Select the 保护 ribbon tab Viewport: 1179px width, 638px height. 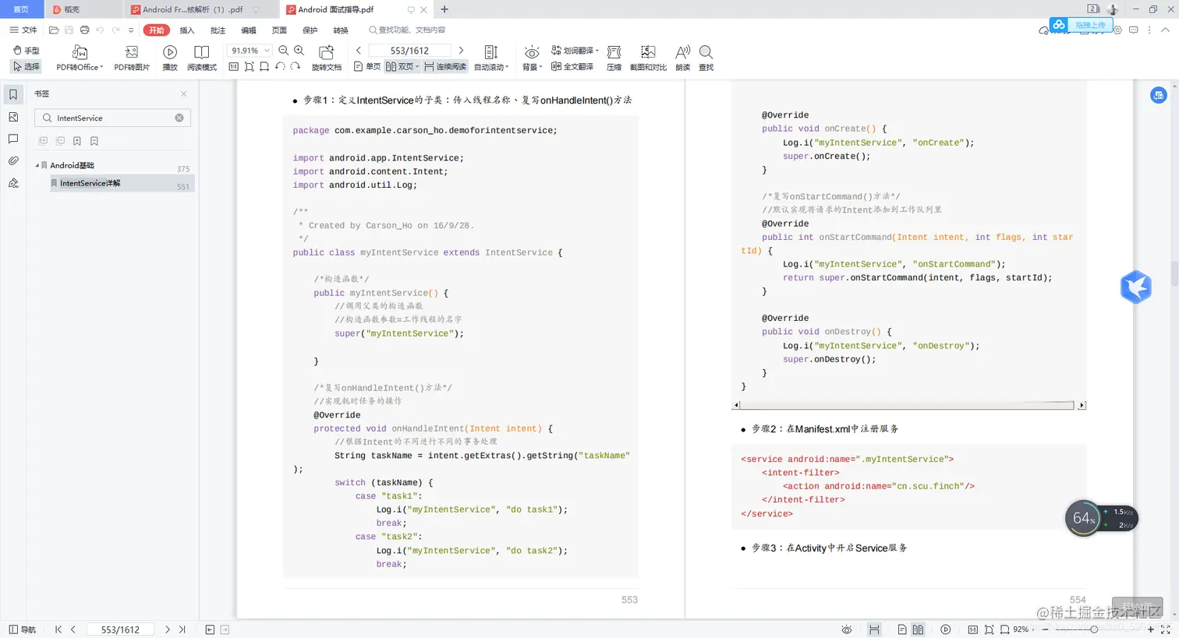click(310, 30)
